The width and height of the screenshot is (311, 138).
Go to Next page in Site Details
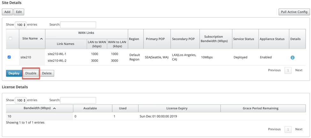[x=299, y=70]
